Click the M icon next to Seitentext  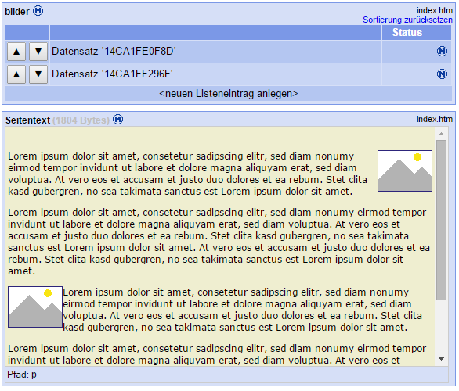tap(118, 120)
